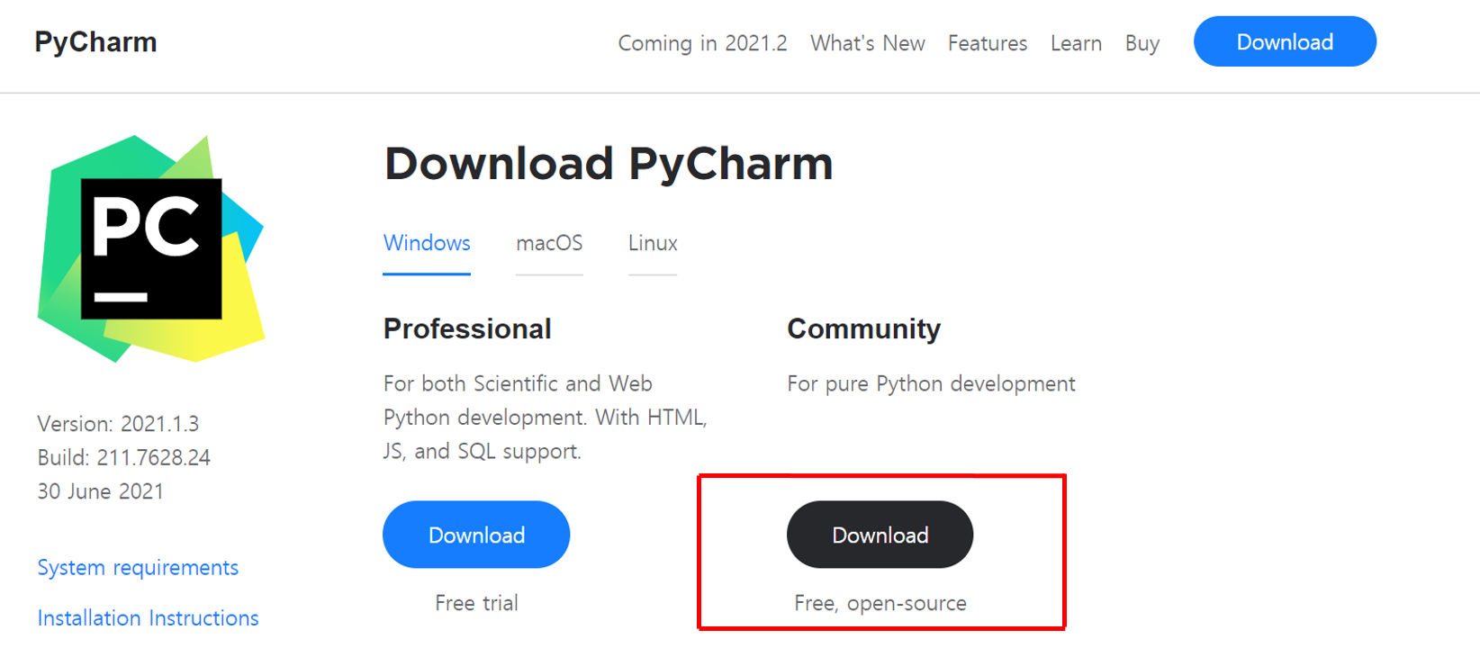Click the Build: 211.7628.24 text
The image size is (1480, 648).
click(x=123, y=457)
